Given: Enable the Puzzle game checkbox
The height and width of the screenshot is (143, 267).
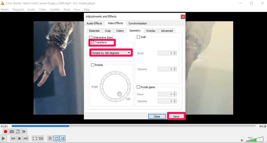Looking at the screenshot, I should pos(138,87).
